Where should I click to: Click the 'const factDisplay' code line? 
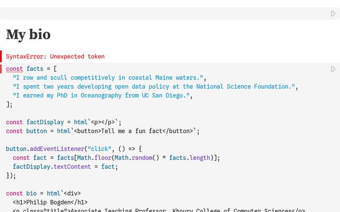[64, 122]
